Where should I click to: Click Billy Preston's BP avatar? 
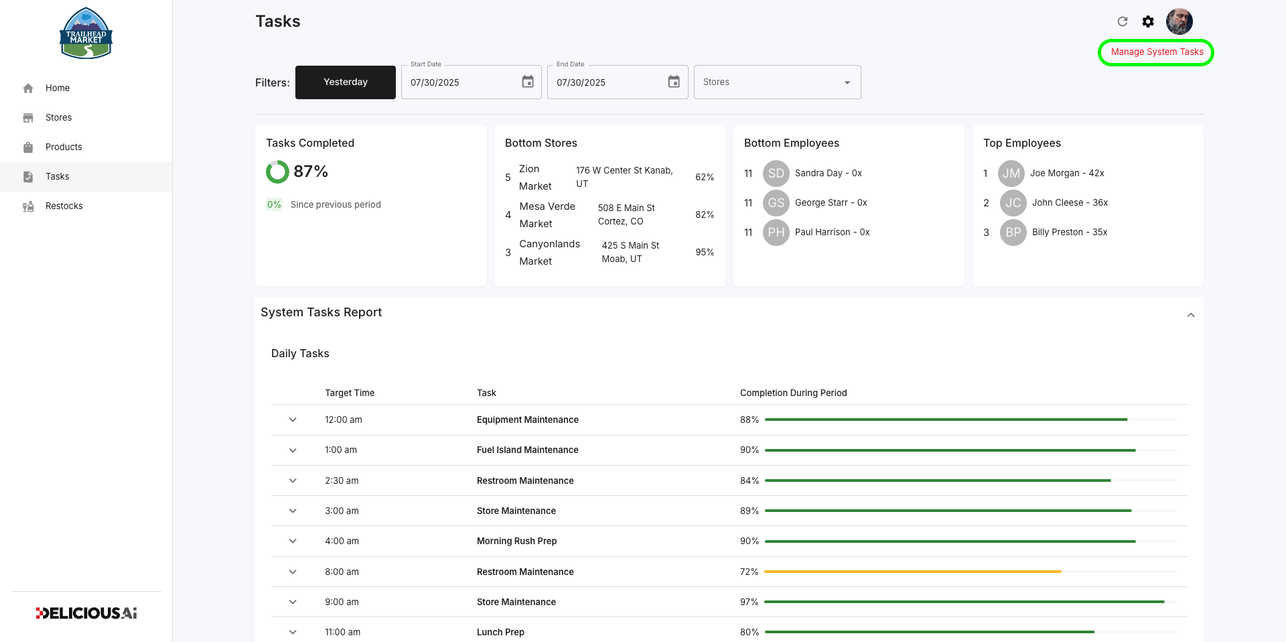click(1013, 233)
